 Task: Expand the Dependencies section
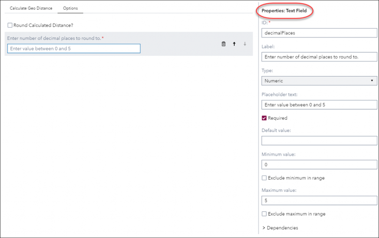[x=280, y=228]
